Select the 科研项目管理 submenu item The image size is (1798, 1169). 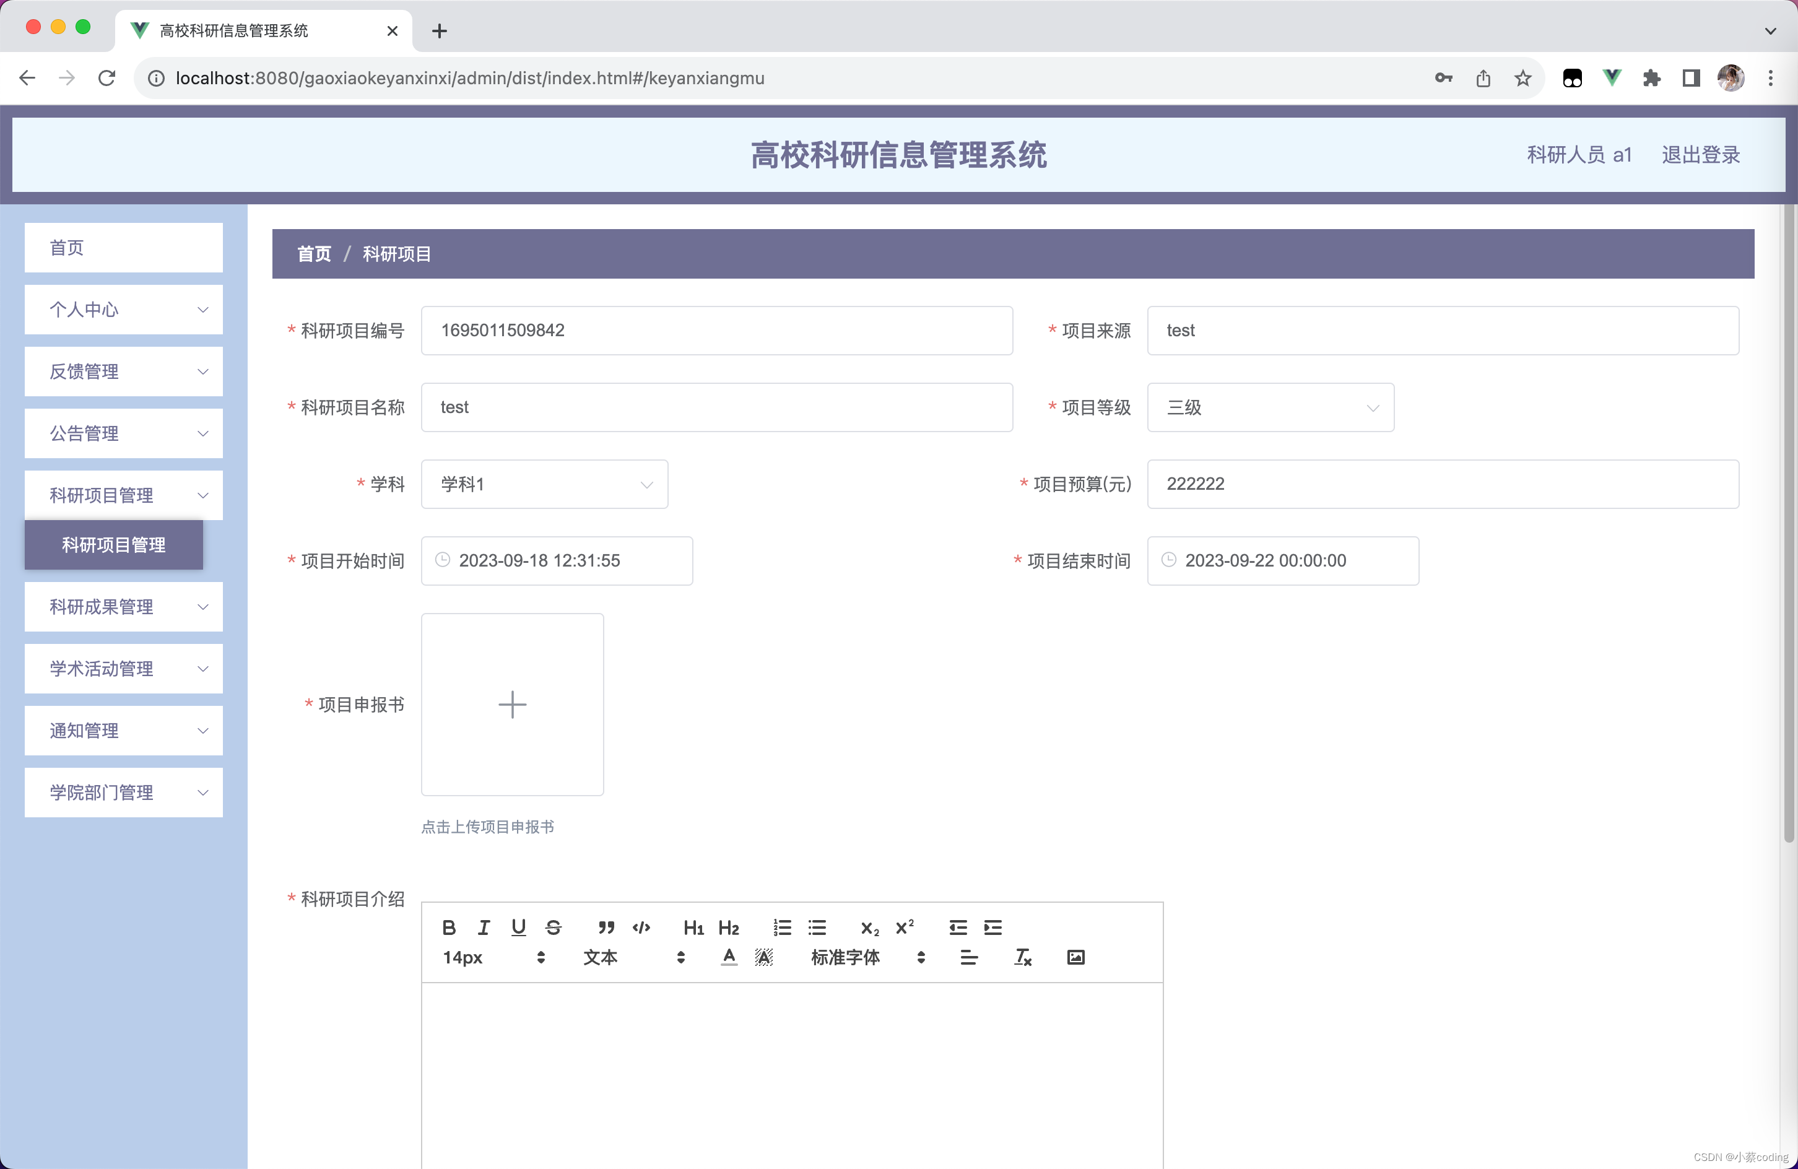point(114,545)
